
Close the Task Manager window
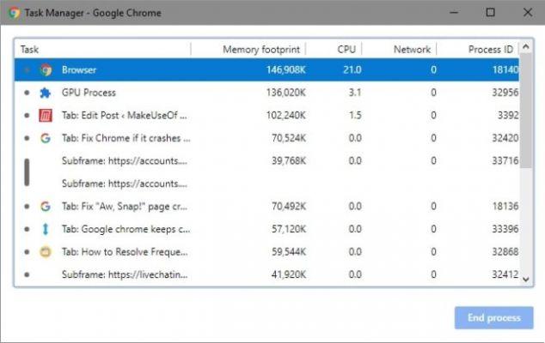(x=528, y=13)
